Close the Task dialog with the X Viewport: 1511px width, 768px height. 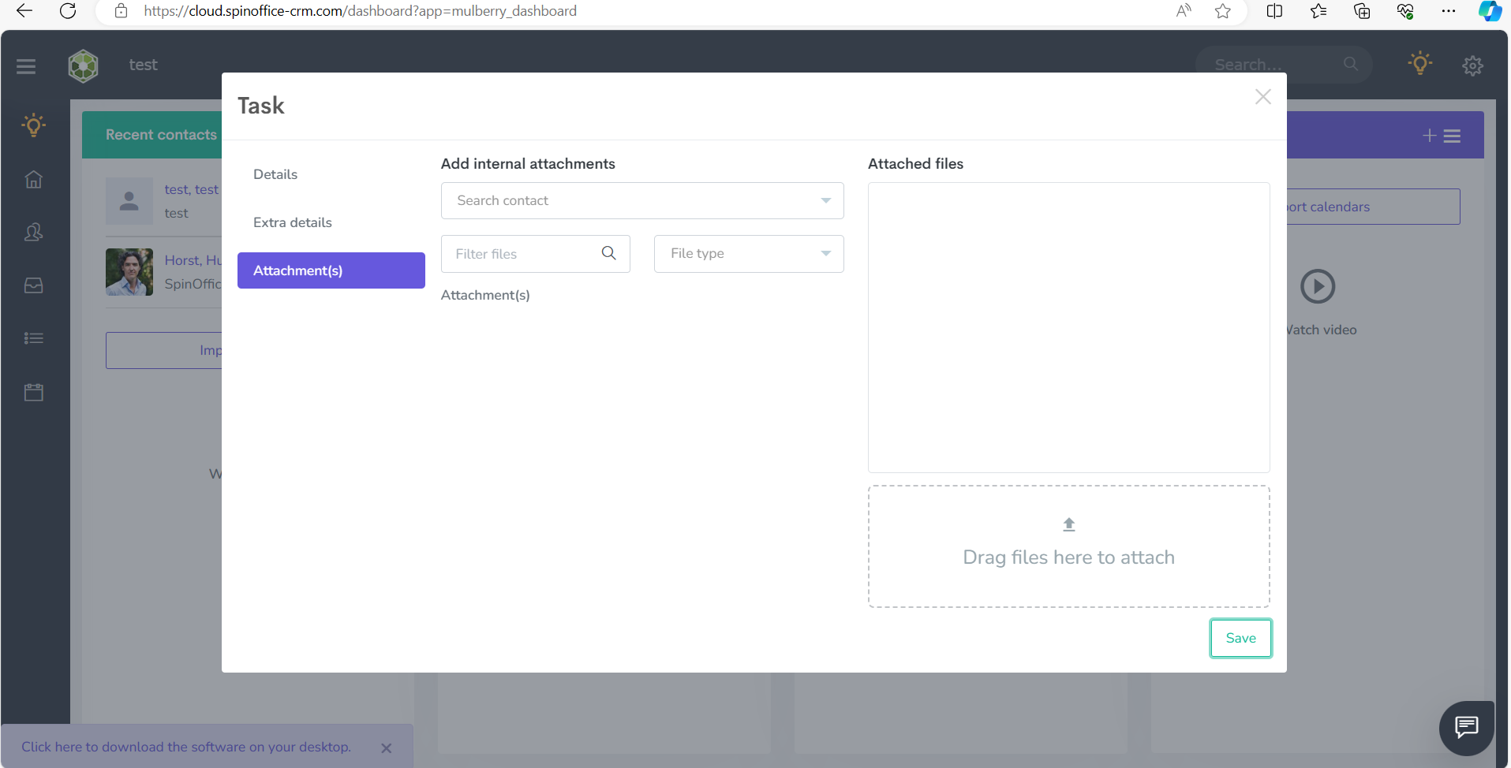coord(1262,97)
